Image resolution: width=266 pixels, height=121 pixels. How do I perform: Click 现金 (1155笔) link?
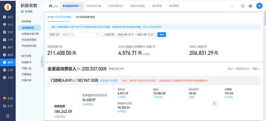tap(158, 97)
